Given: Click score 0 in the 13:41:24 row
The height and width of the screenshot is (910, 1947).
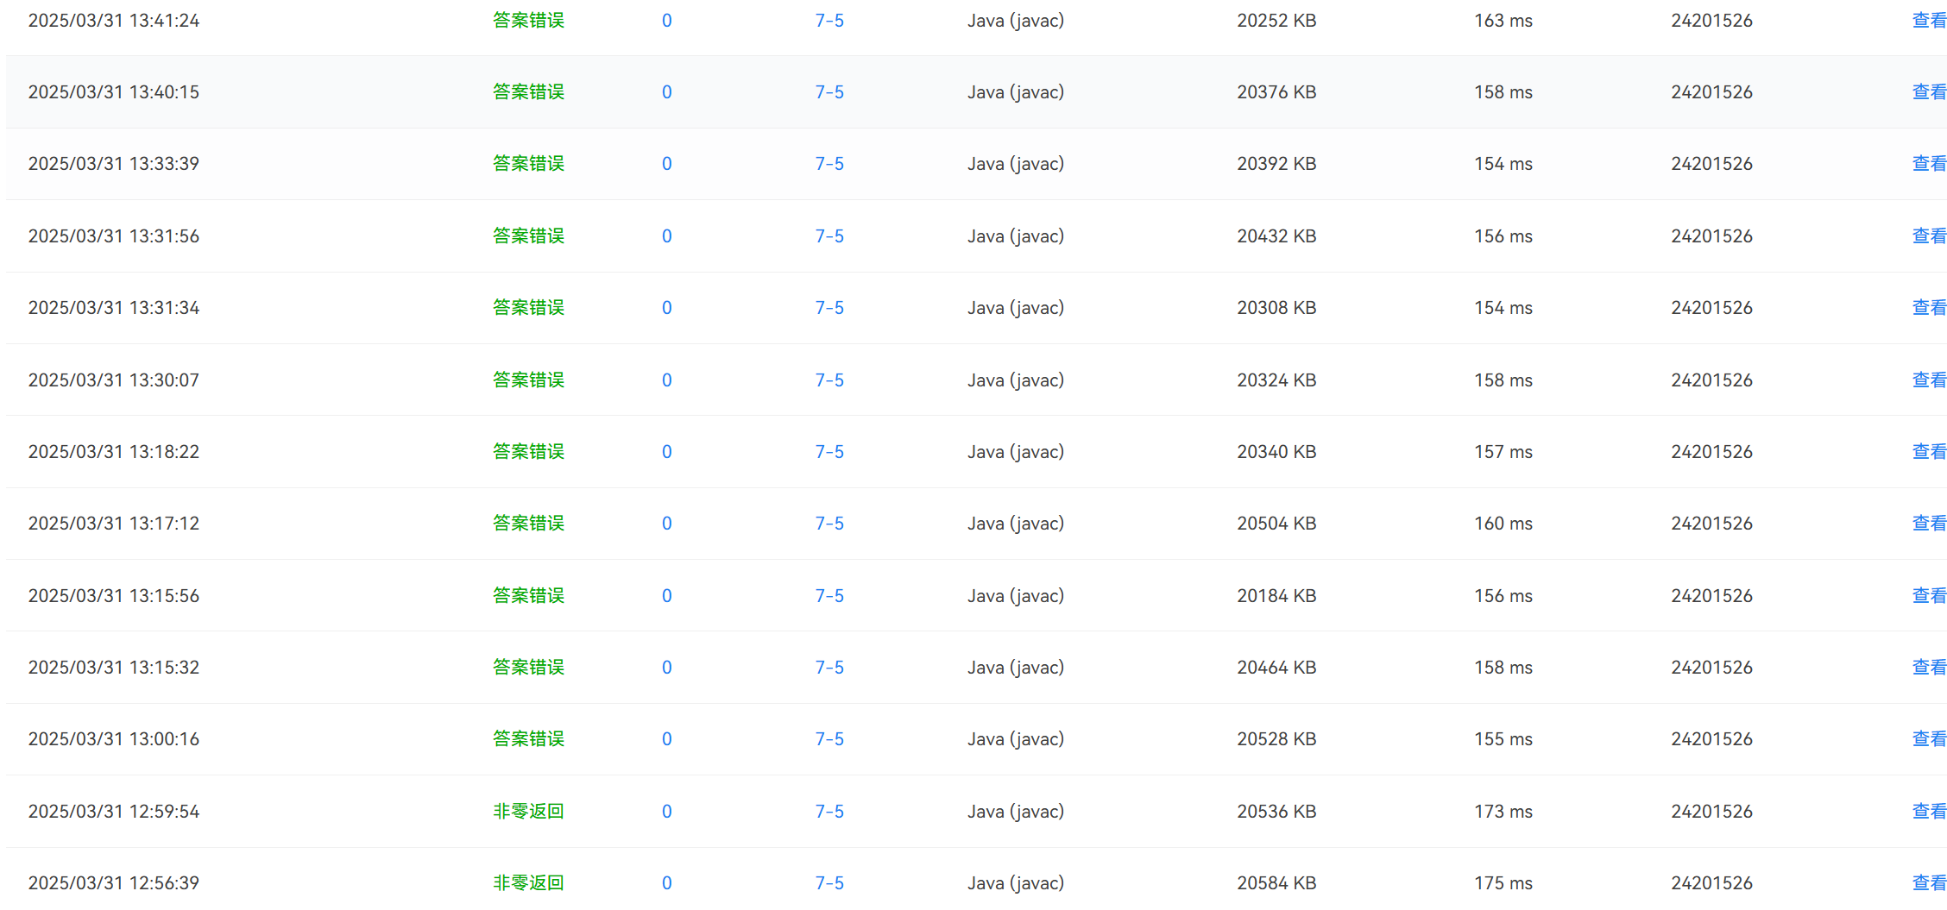Looking at the screenshot, I should point(667,21).
